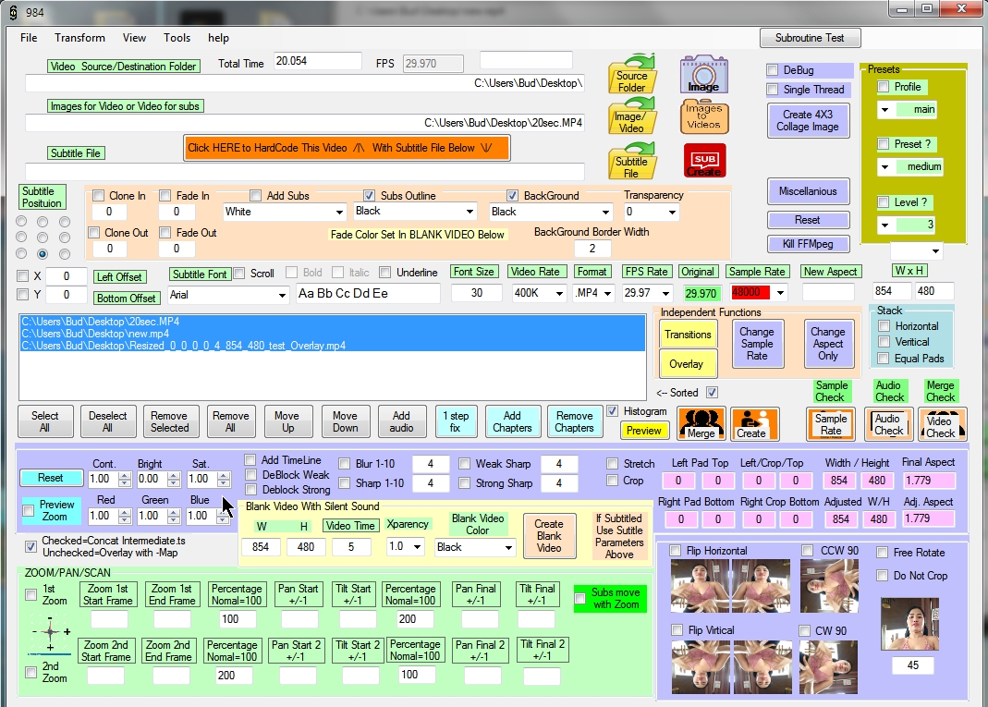Enable the DeBug checkbox
This screenshot has width=988, height=707.
coord(773,70)
